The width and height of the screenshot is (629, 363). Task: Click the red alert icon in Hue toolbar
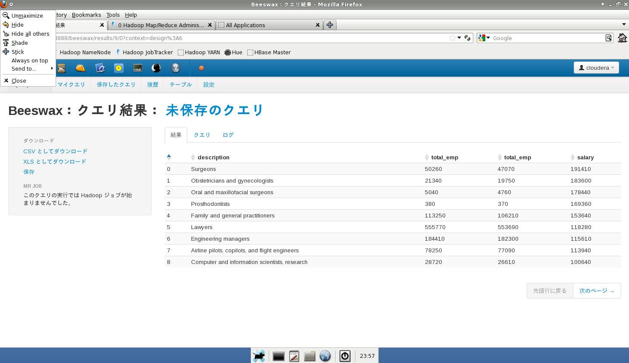click(x=201, y=68)
